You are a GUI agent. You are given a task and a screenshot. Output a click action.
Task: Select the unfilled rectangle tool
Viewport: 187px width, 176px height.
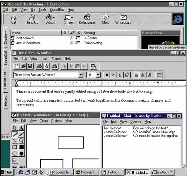[15, 147]
